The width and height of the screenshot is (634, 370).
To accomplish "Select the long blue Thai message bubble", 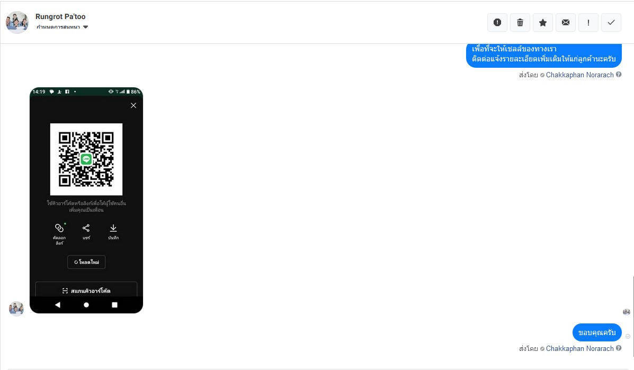I will coord(544,55).
